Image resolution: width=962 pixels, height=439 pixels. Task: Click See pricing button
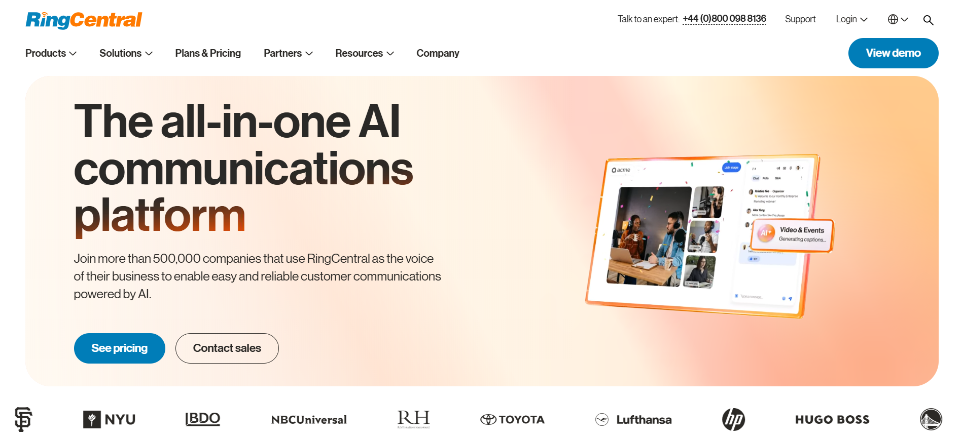[120, 348]
